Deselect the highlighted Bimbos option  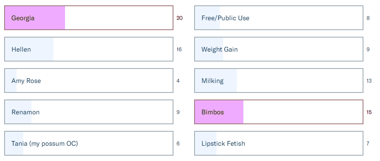click(279, 112)
